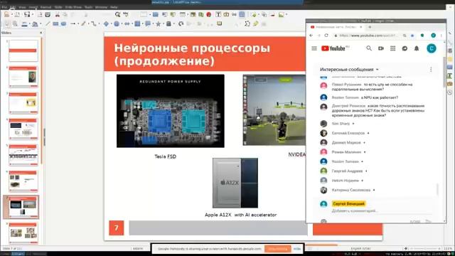Click the Insert Text Box icon
Viewport: 455px width, 256px height.
click(x=218, y=14)
